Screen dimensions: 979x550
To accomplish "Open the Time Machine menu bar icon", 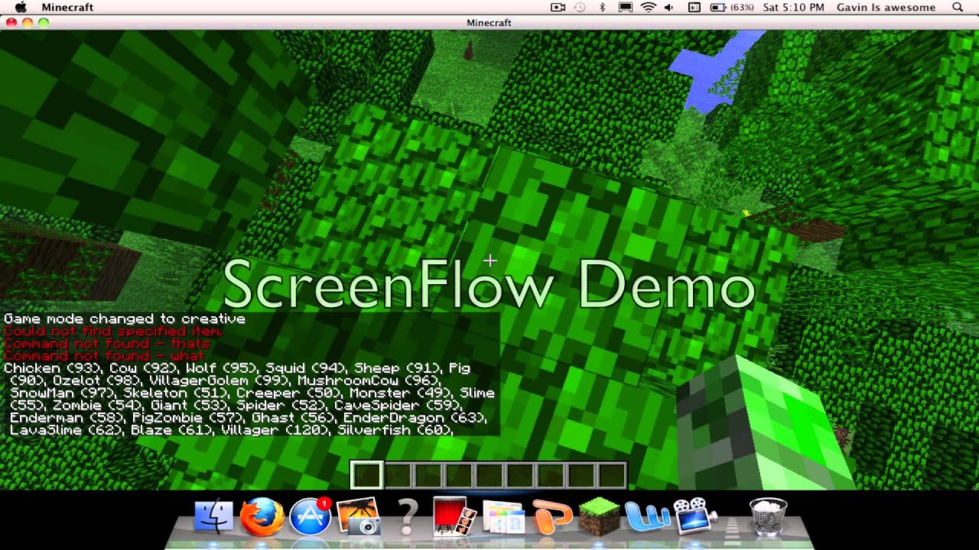I will coord(580,7).
